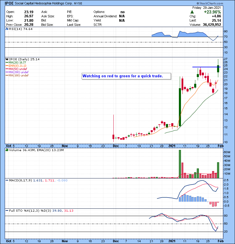Click the date Friday 29-Jan-2021
This screenshot has width=235, height=244.
coord(207,8)
